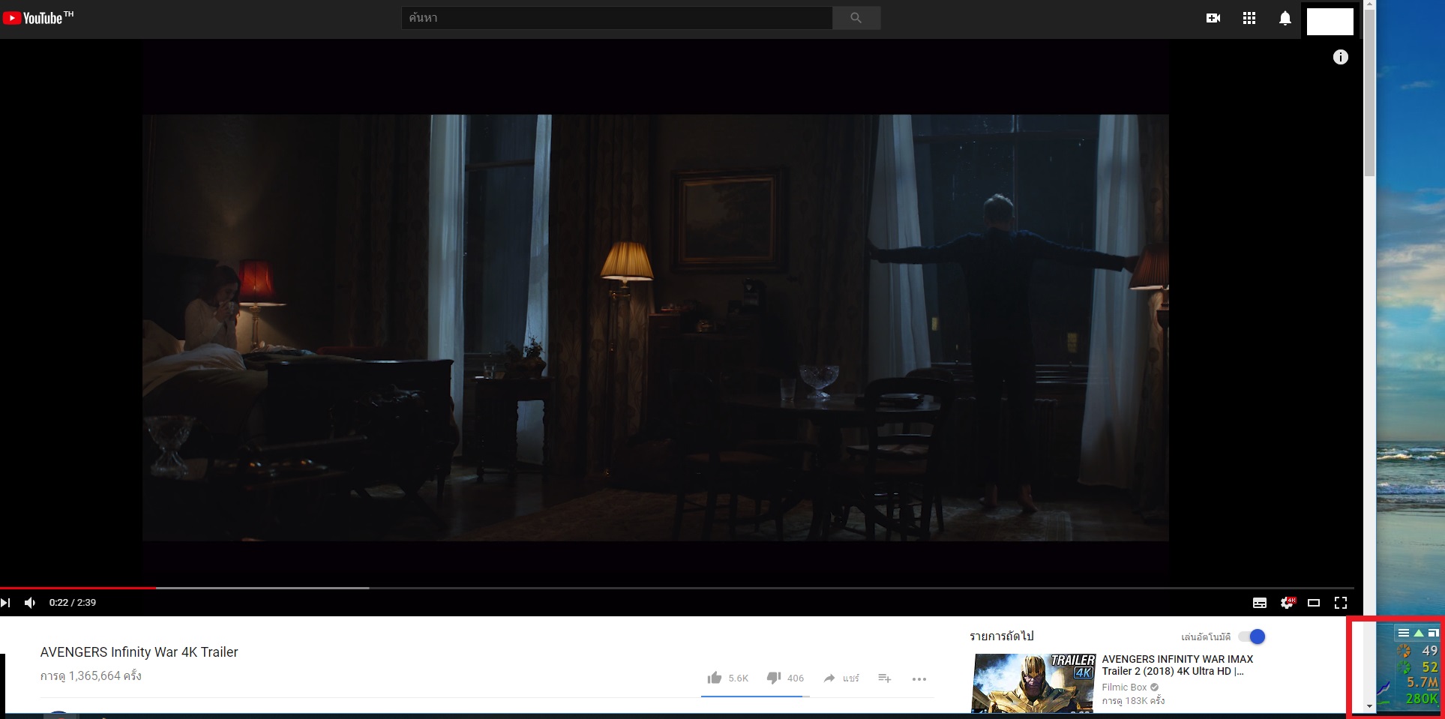Open AVENGERS INFINITY WAR IMAX Trailer 2 title
Screen dimensions: 1445x719
click(1177, 665)
